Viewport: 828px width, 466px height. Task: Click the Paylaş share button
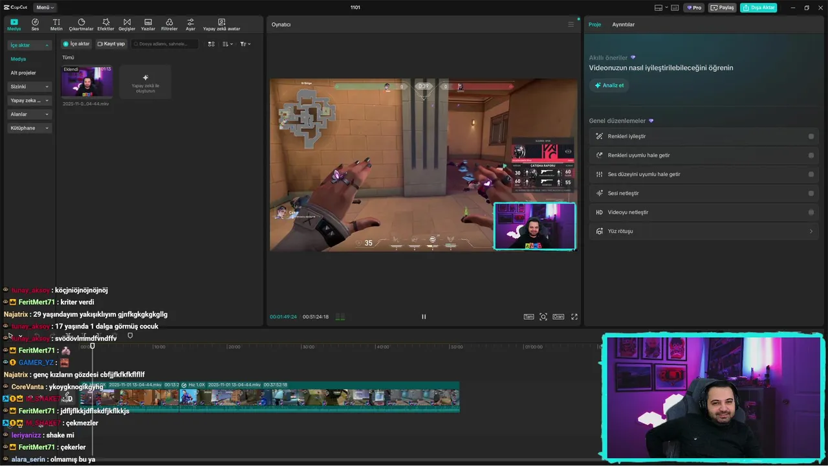pos(723,8)
